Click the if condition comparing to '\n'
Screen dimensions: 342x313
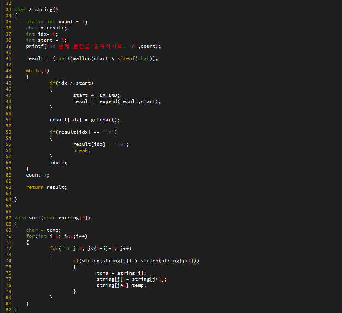coord(83,132)
